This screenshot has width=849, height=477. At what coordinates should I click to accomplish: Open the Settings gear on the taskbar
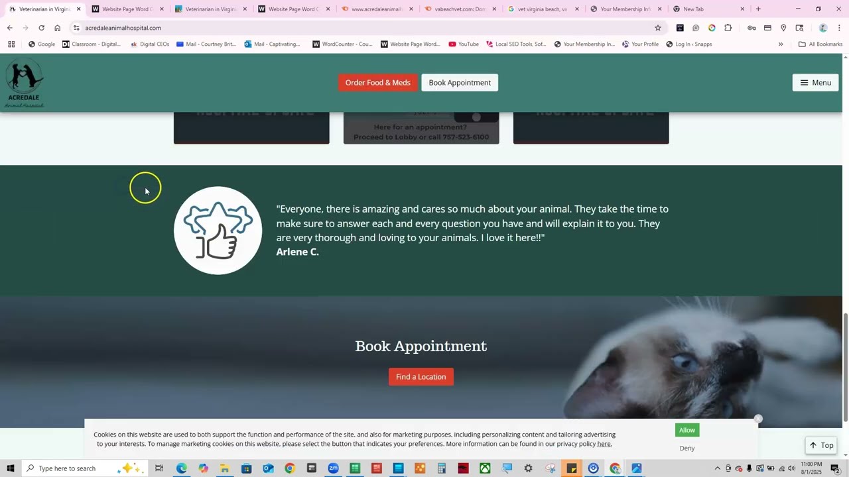[528, 468]
